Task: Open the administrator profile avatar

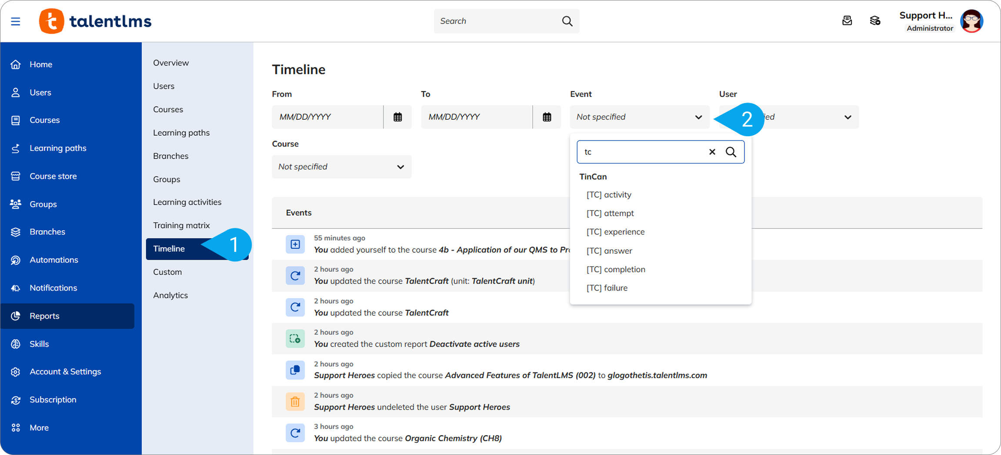Action: [971, 21]
